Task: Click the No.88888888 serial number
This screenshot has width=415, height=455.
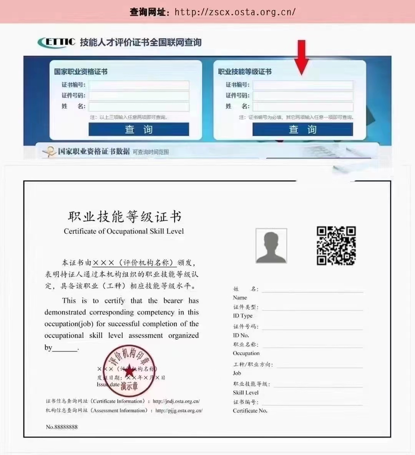Action: (x=62, y=427)
